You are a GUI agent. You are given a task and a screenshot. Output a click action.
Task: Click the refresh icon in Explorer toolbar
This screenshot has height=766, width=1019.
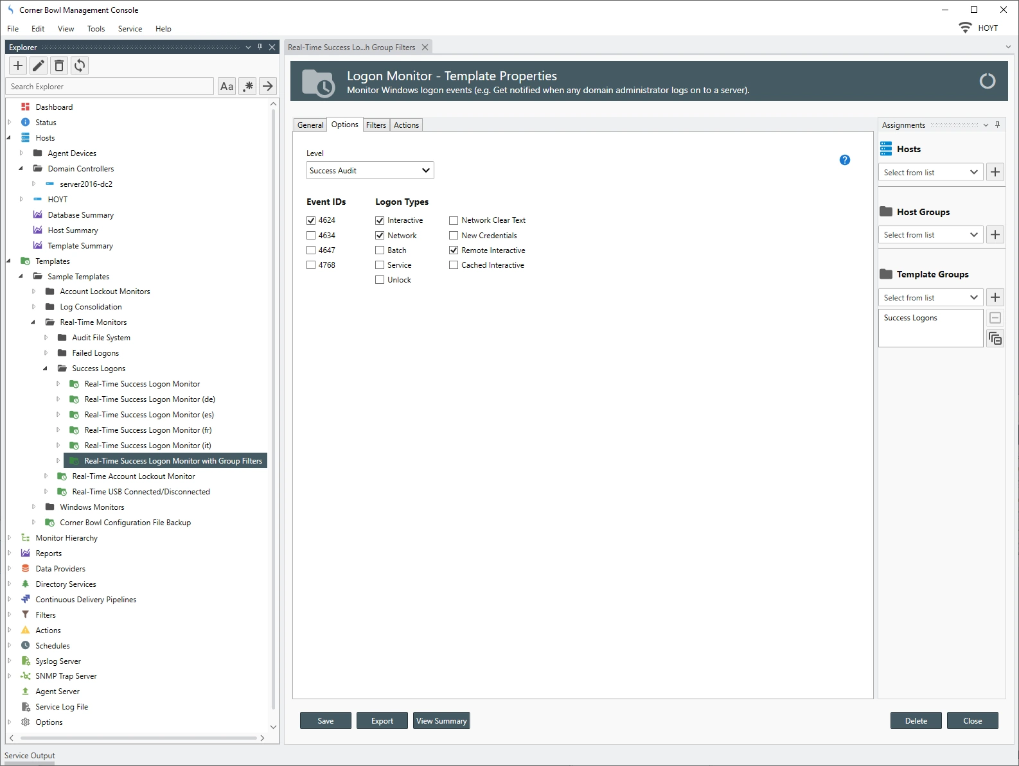click(x=80, y=65)
